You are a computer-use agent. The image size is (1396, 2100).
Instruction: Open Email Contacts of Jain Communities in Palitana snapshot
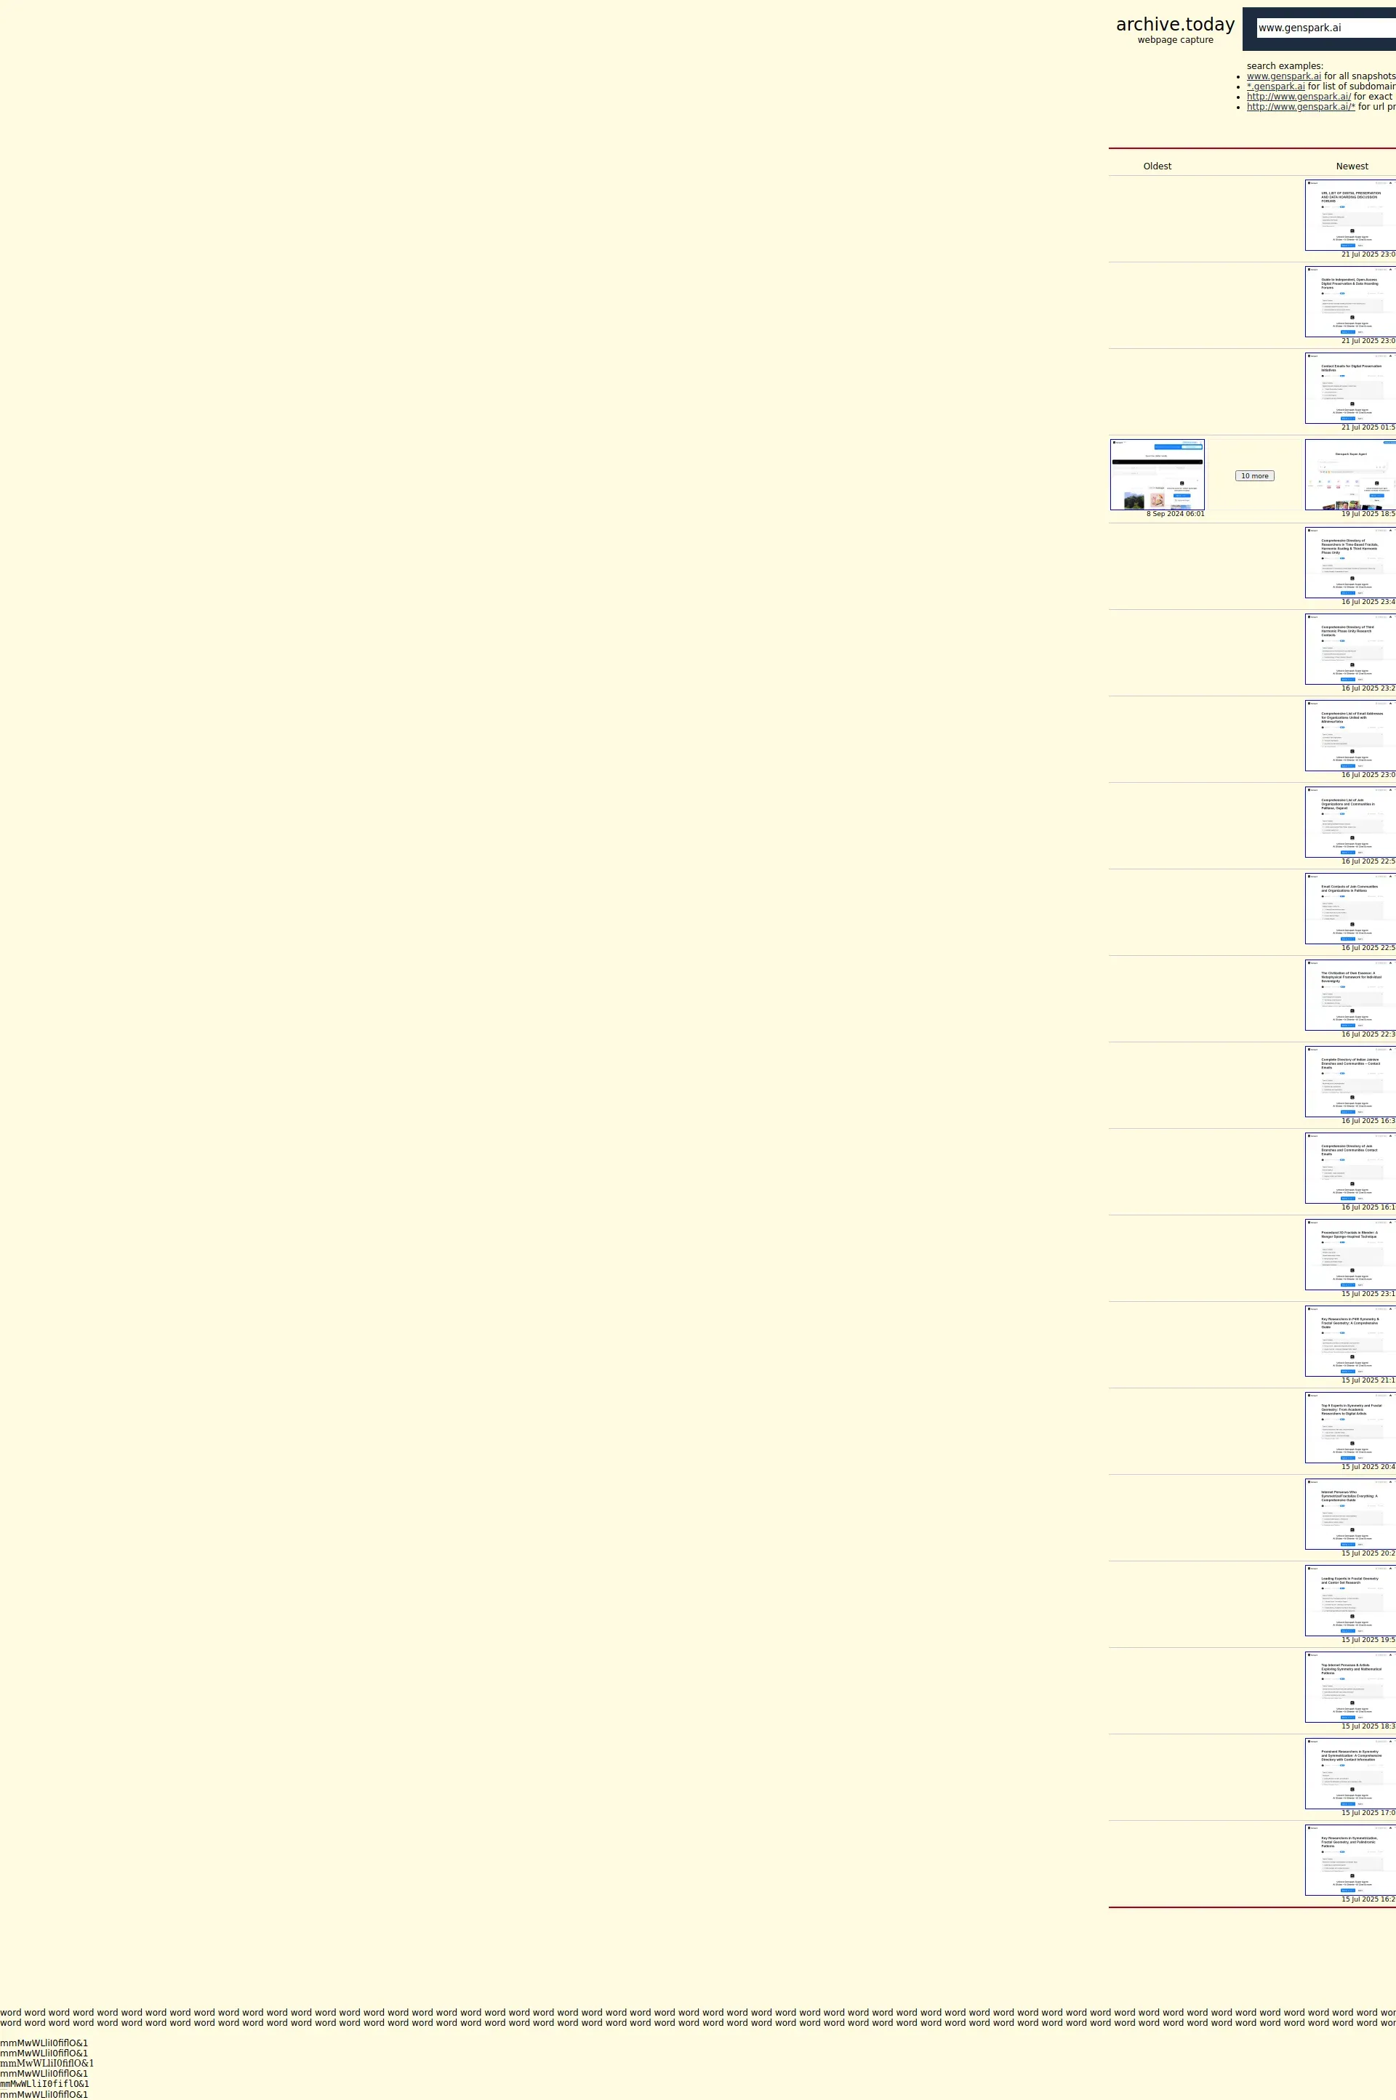tap(1349, 909)
